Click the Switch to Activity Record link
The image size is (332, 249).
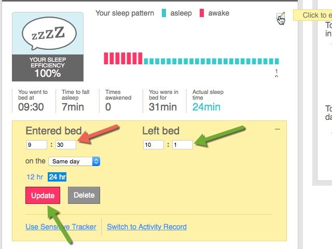(147, 227)
